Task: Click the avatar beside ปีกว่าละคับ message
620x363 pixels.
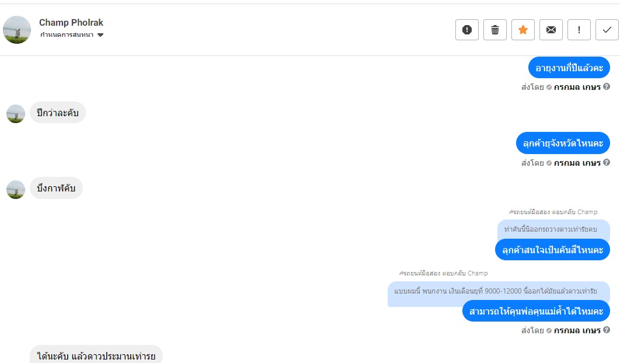Action: click(x=16, y=113)
